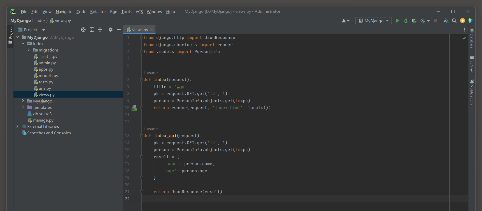This screenshot has height=211, width=482.
Task: Open Search Everywhere magnifier
Action: (454, 21)
